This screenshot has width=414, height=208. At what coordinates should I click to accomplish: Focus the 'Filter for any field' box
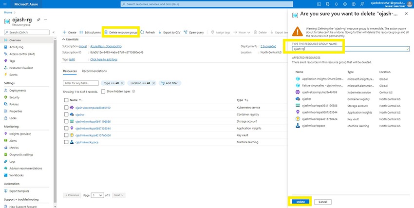point(81,83)
